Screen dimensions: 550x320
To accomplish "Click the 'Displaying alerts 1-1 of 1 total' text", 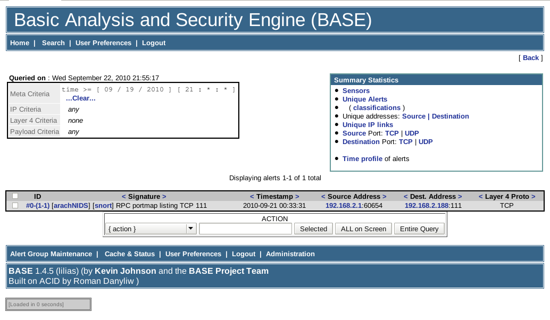I will 275,178.
